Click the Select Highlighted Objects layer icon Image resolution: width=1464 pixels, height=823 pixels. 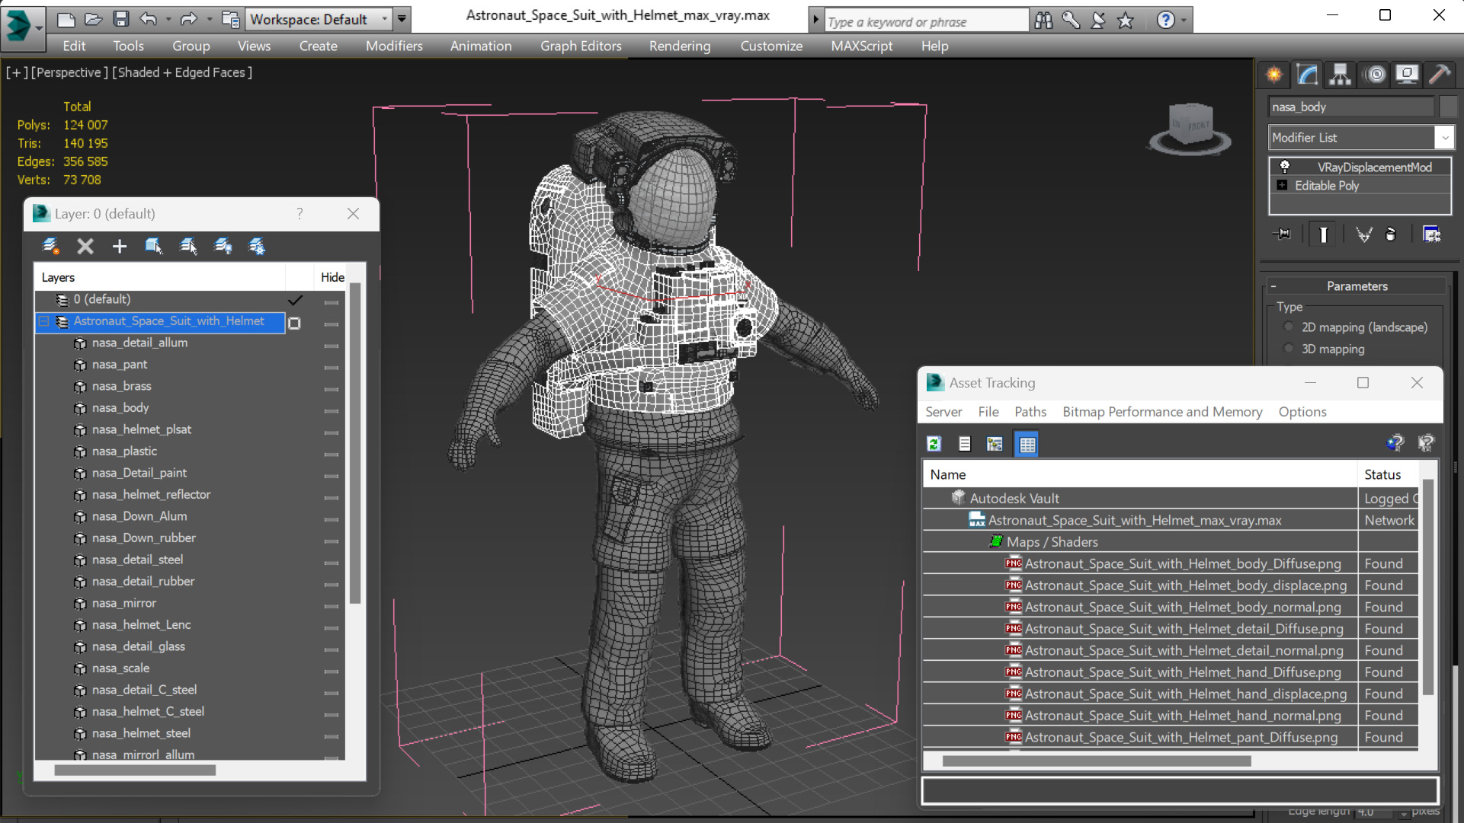[154, 246]
